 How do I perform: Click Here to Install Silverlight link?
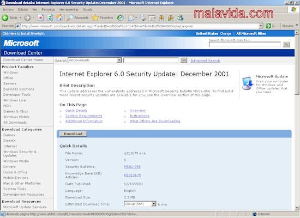click(23, 33)
